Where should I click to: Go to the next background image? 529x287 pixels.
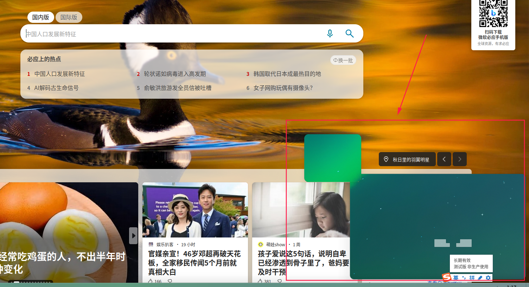[460, 159]
